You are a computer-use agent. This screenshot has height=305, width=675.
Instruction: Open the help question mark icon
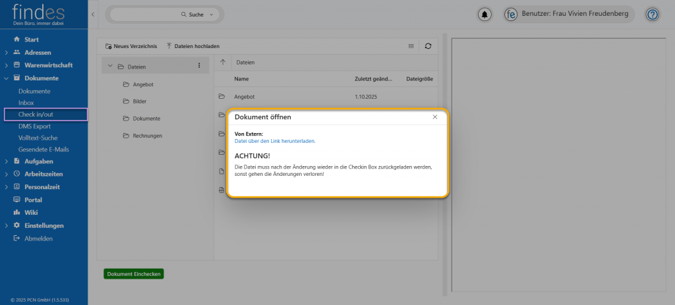point(652,14)
